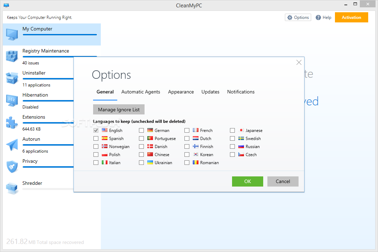Click the Autorun paper plane icon
Image resolution: width=378 pixels, height=252 pixels.
coord(12,145)
